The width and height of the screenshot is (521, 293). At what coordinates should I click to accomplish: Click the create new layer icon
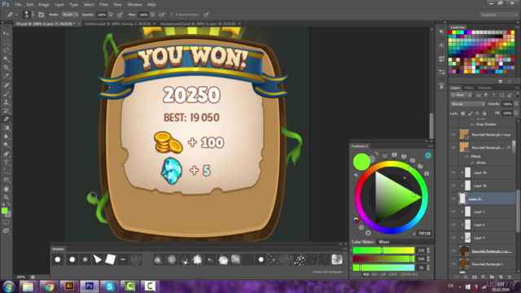point(501,277)
